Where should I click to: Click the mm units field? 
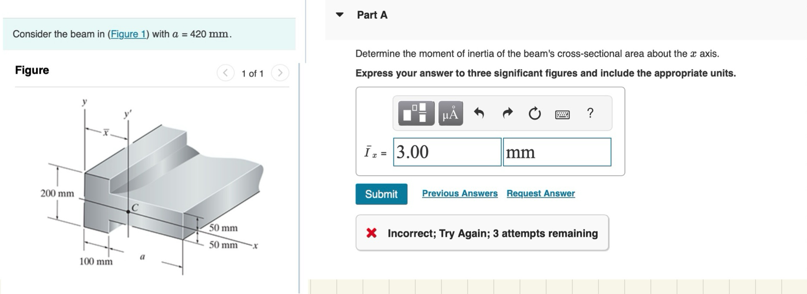click(557, 152)
